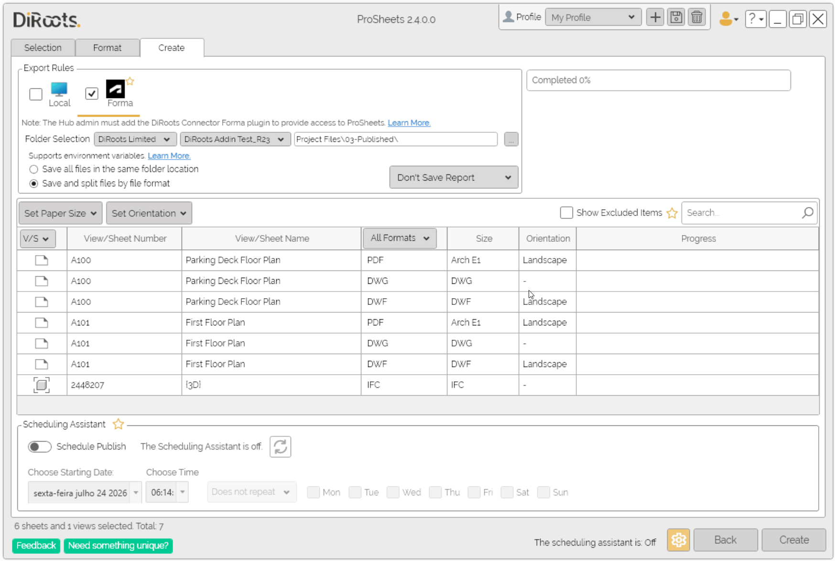This screenshot has width=835, height=561.
Task: Click the search magnifier icon
Action: click(807, 213)
